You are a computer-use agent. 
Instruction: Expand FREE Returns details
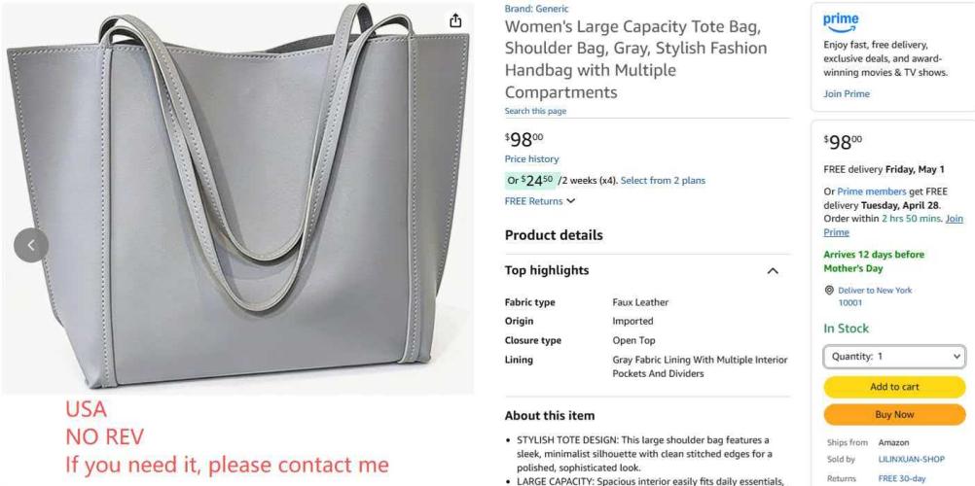540,201
